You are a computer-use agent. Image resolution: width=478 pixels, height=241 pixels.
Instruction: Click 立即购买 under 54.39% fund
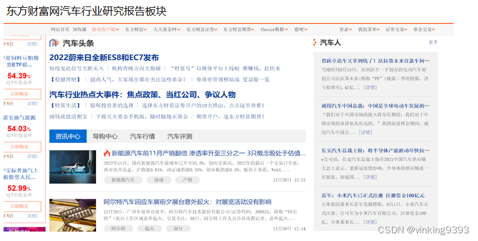click(23, 94)
